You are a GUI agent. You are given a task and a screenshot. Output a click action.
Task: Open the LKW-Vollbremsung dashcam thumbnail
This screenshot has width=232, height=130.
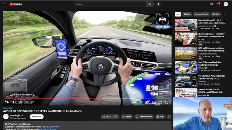click(x=186, y=53)
